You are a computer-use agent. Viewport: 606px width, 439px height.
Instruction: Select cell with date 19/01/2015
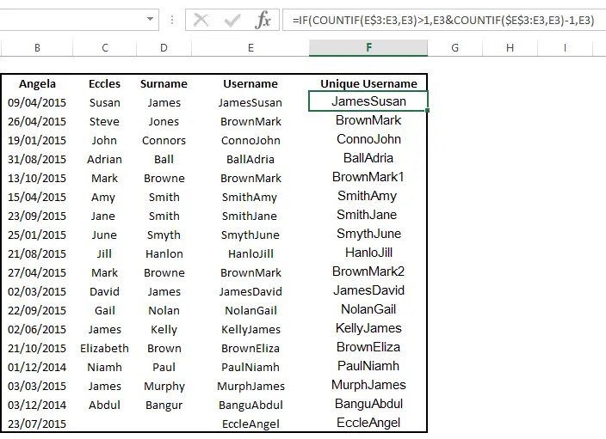tap(37, 140)
